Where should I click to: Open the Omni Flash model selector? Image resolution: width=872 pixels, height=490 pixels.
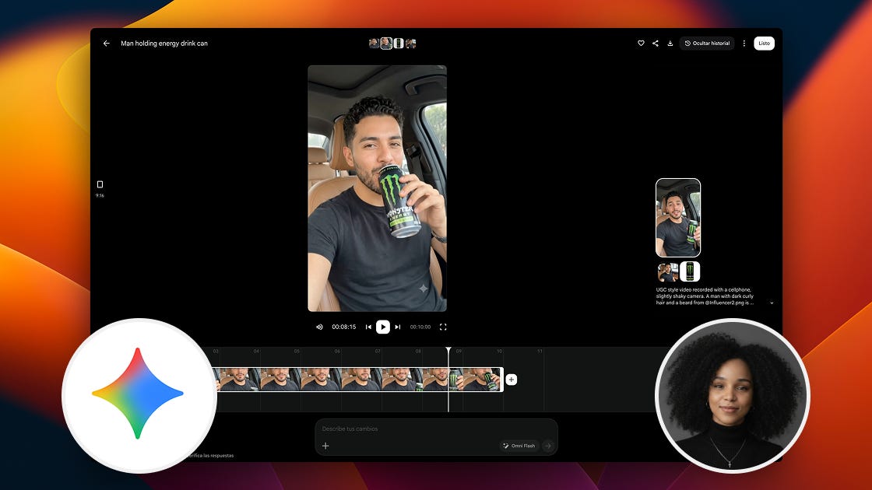pyautogui.click(x=519, y=446)
